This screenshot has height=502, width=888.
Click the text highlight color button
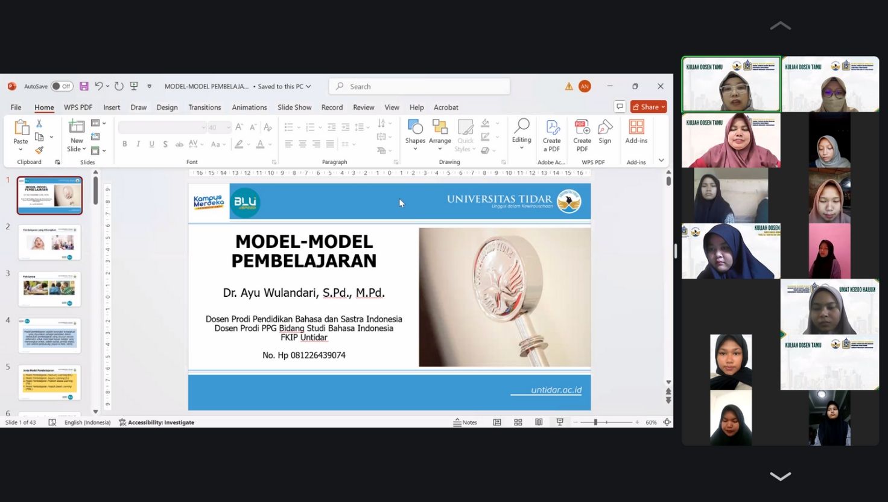[239, 144]
